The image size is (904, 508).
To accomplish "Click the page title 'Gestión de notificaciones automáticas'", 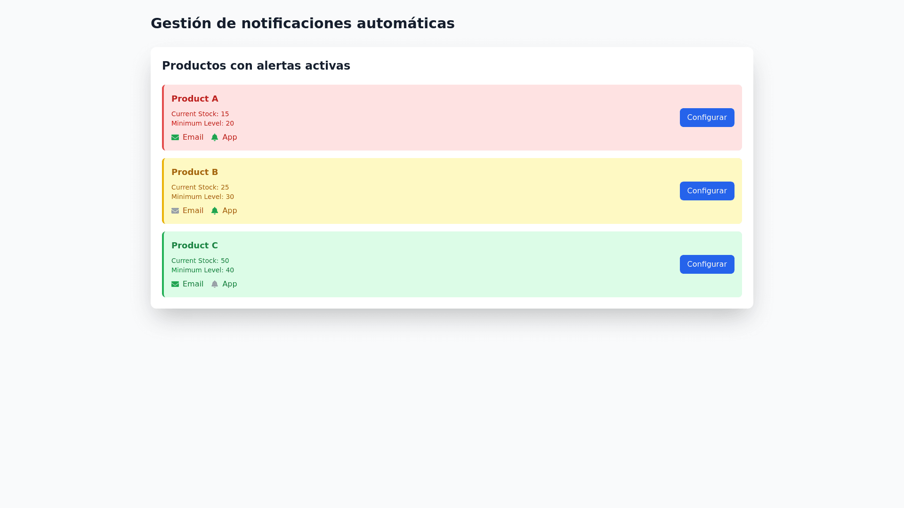I will (x=302, y=24).
